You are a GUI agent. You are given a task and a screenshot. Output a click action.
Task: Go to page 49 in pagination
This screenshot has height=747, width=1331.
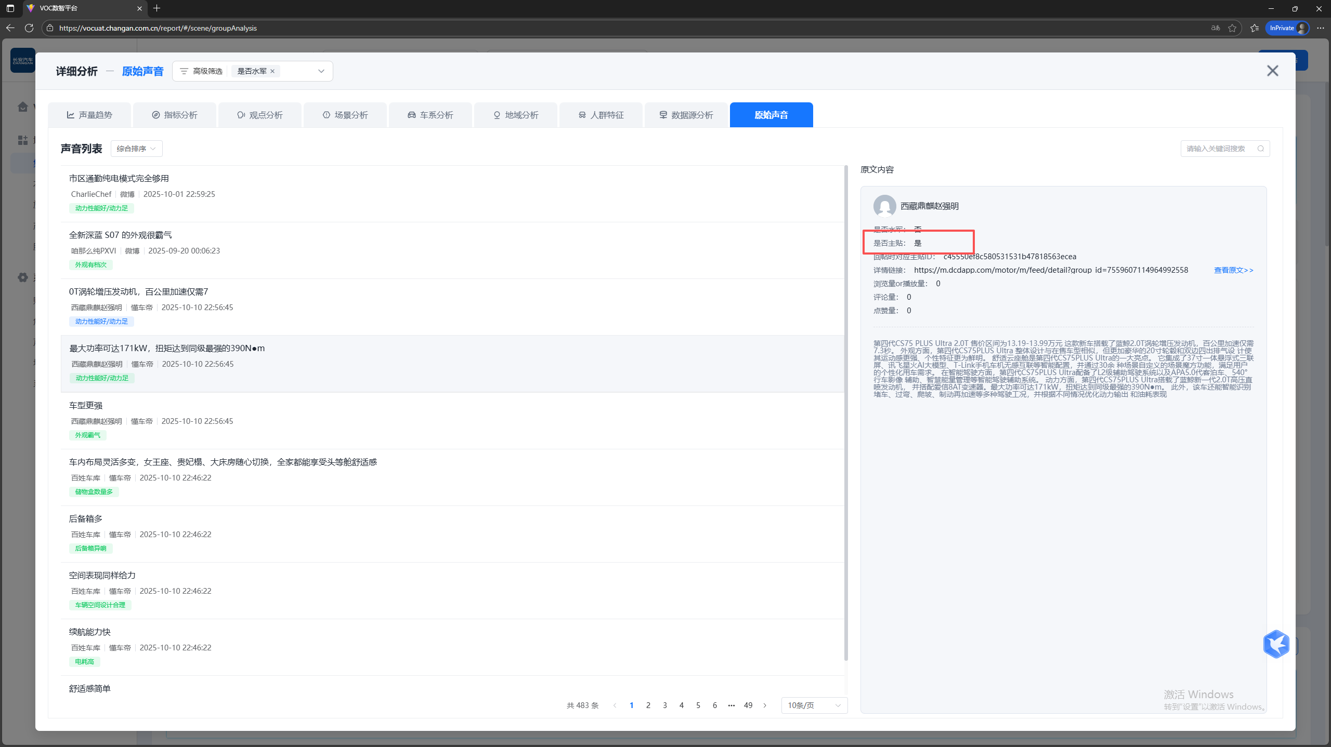[x=748, y=705]
